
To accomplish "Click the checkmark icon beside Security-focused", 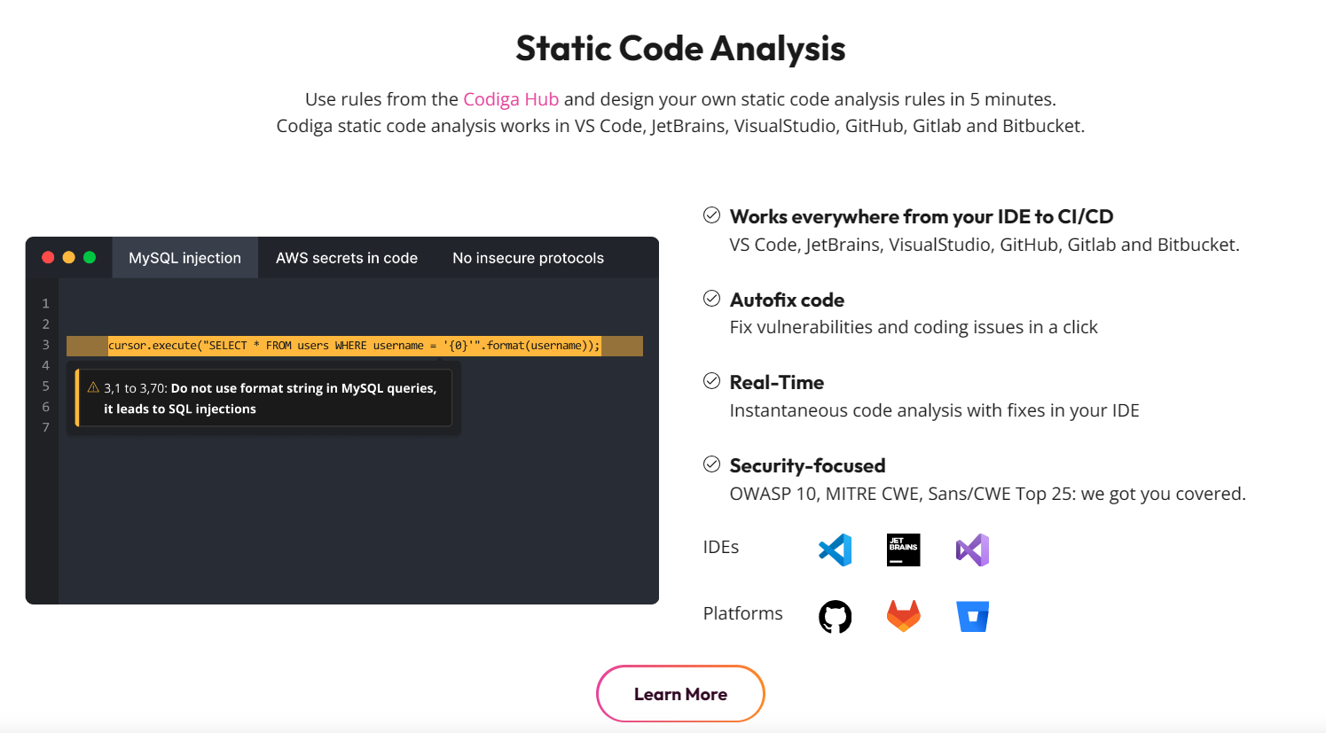I will (x=711, y=464).
